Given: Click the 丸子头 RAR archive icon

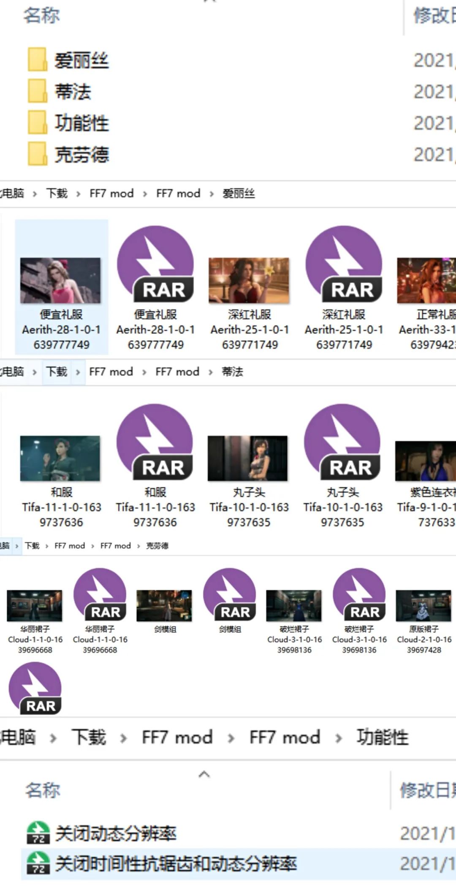Looking at the screenshot, I should tap(342, 442).
